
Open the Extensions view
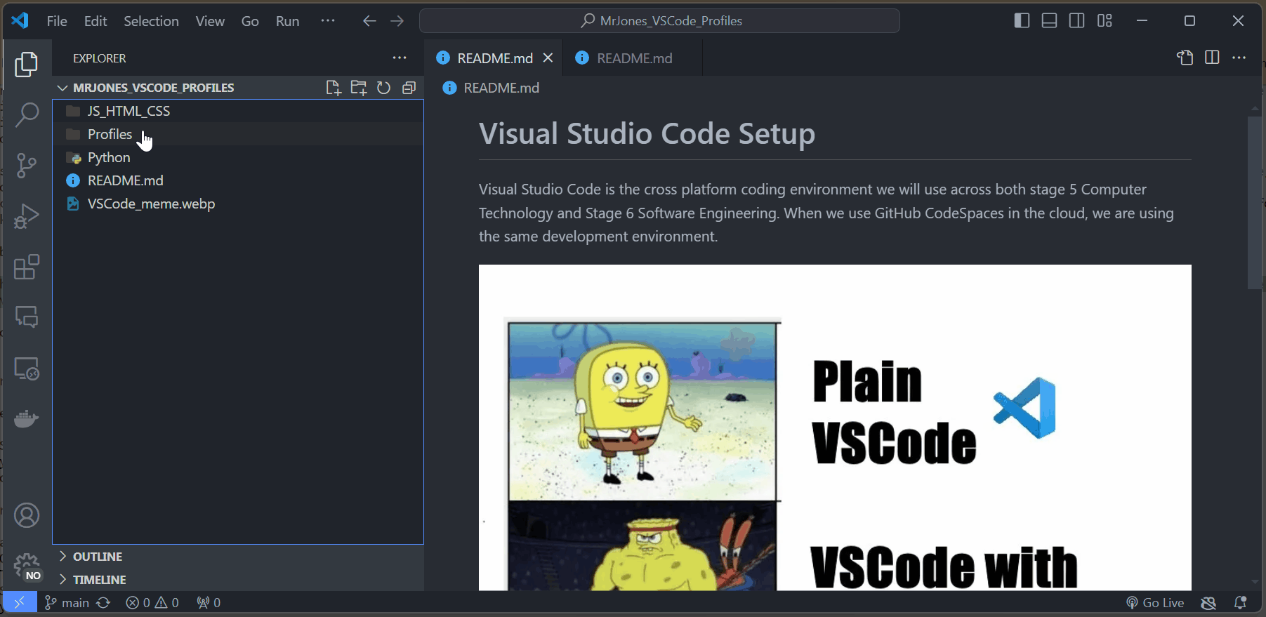pos(26,267)
